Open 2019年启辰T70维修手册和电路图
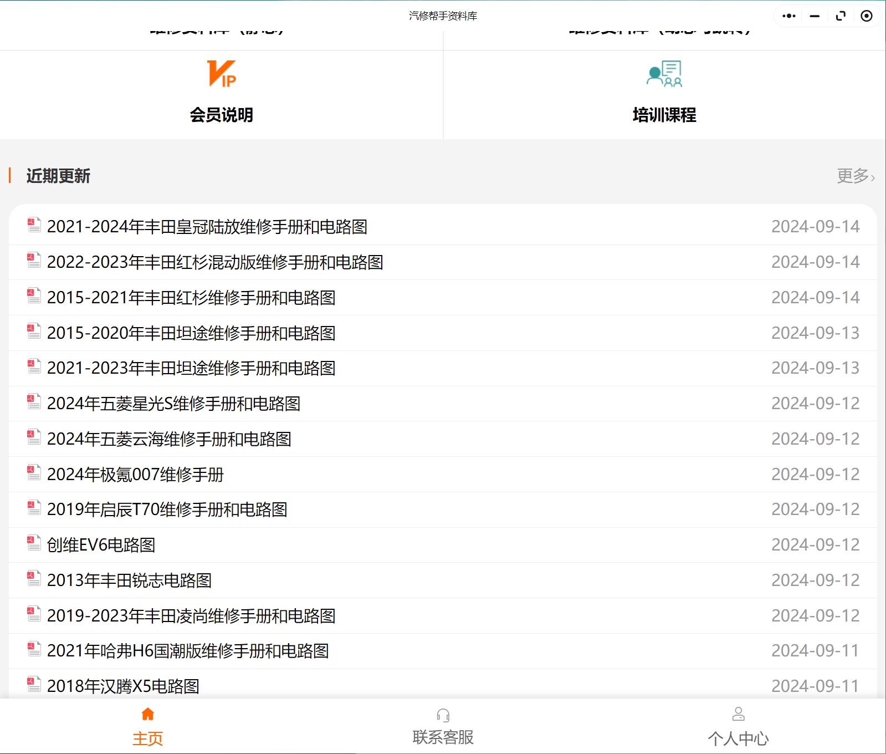 pos(167,510)
